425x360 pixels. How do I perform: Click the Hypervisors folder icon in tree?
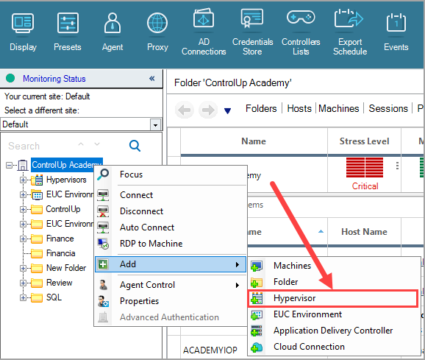37,180
